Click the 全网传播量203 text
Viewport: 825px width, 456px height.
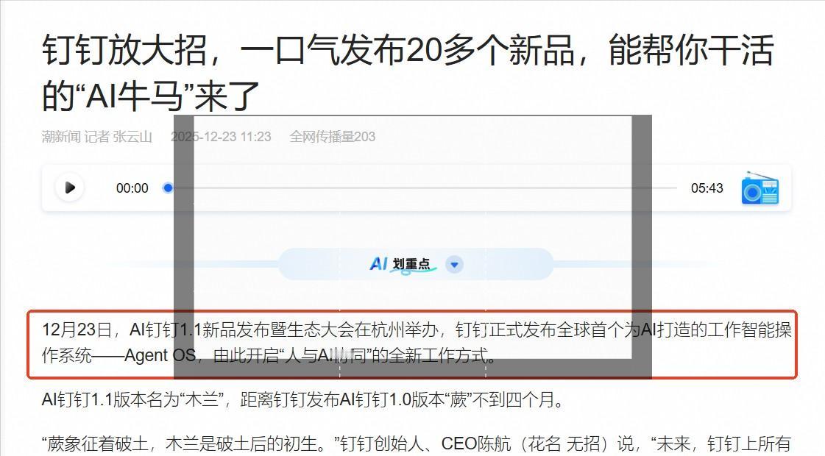333,137
